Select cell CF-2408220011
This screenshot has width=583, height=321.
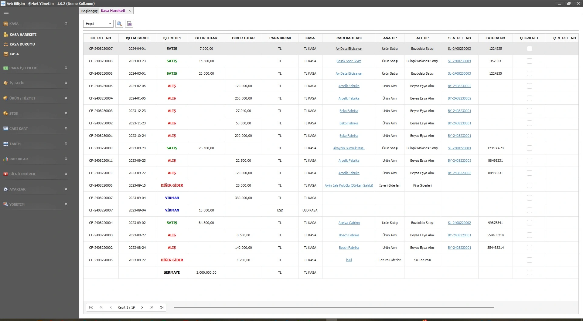(101, 160)
